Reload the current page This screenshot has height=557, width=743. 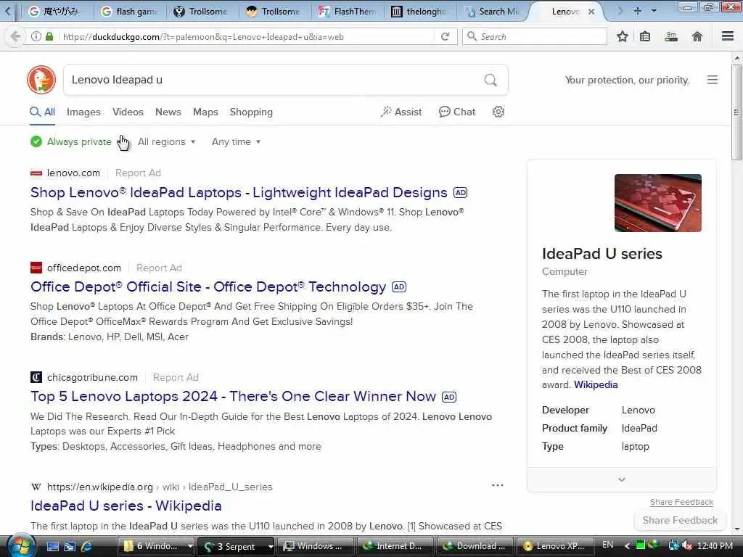445,36
